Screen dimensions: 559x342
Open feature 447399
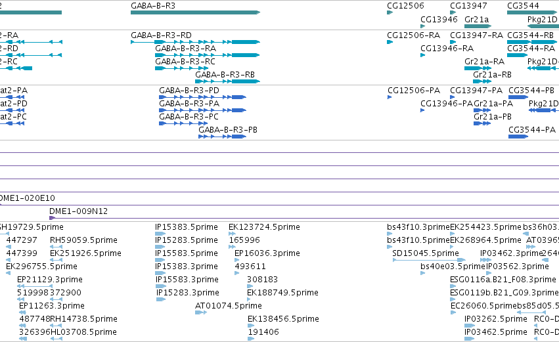coord(22,253)
